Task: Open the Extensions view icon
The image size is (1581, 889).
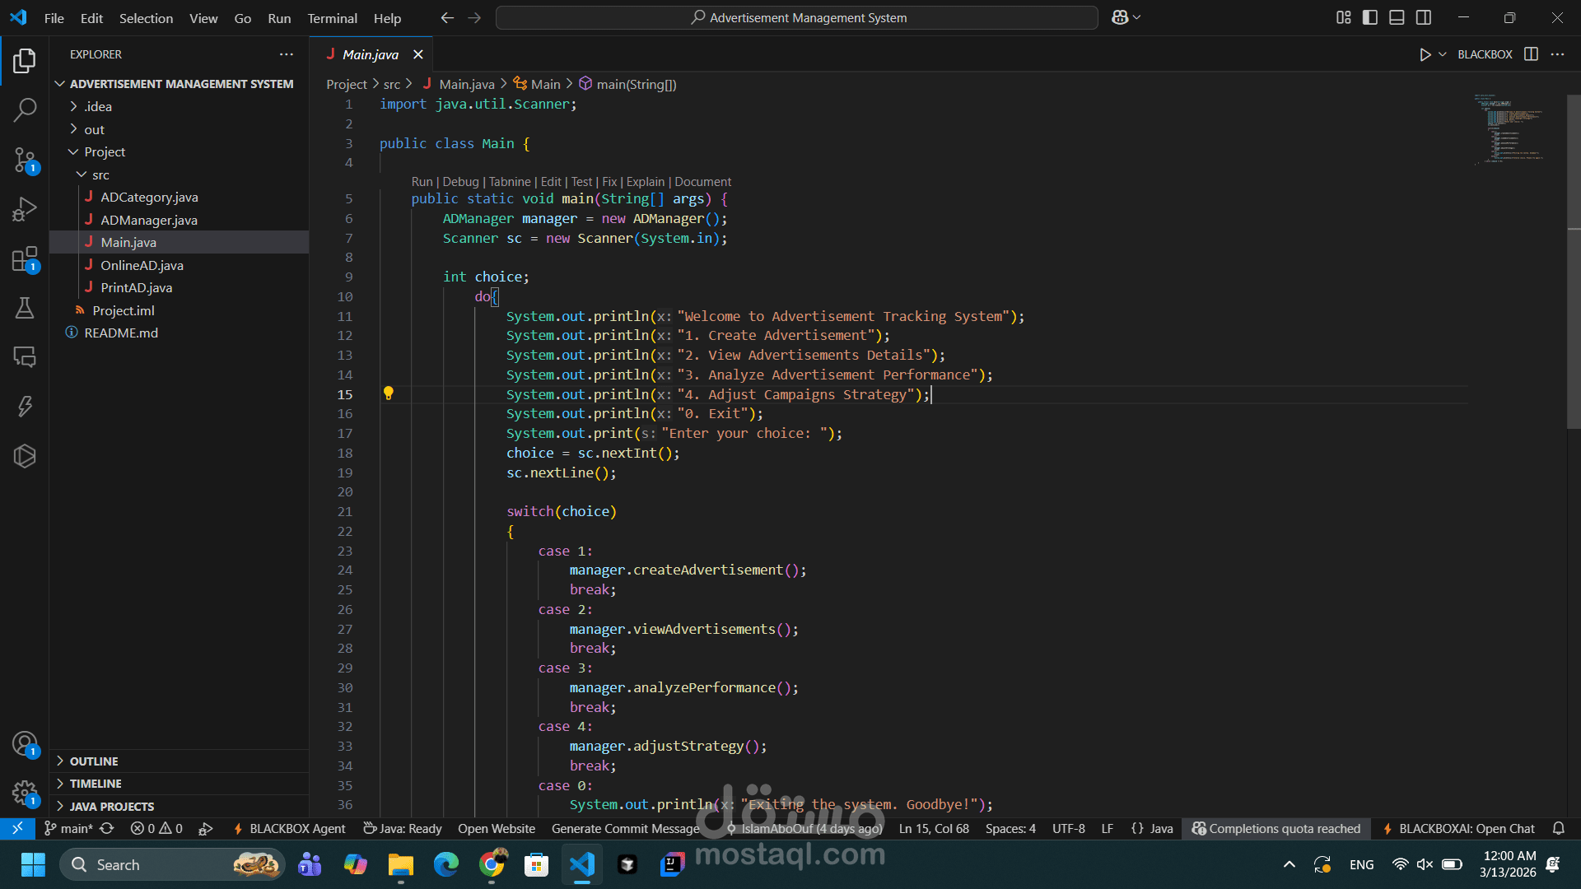Action: click(25, 259)
